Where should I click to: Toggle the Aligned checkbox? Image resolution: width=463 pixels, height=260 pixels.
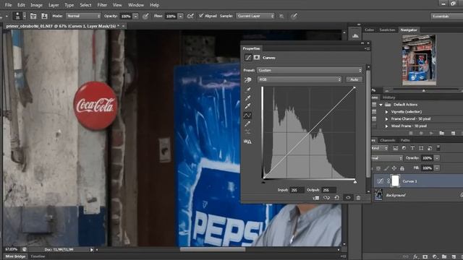(201, 16)
